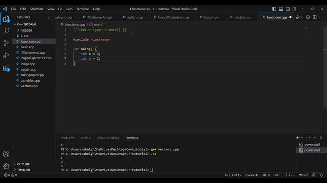
Task: Open the Accounts menu icon
Action: (6, 154)
